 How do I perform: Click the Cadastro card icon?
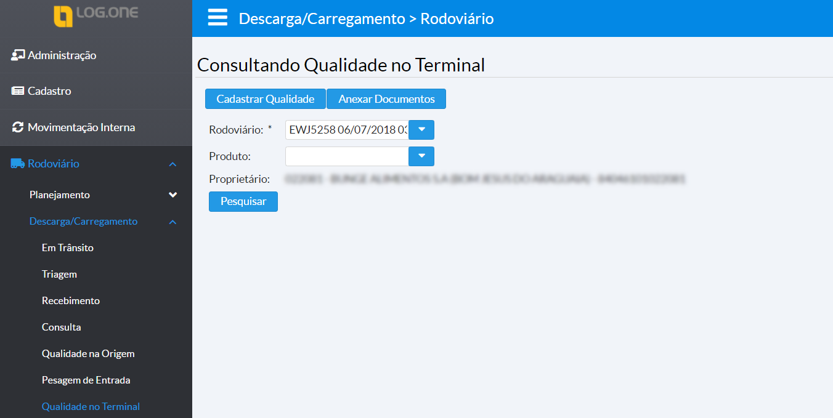tap(17, 91)
